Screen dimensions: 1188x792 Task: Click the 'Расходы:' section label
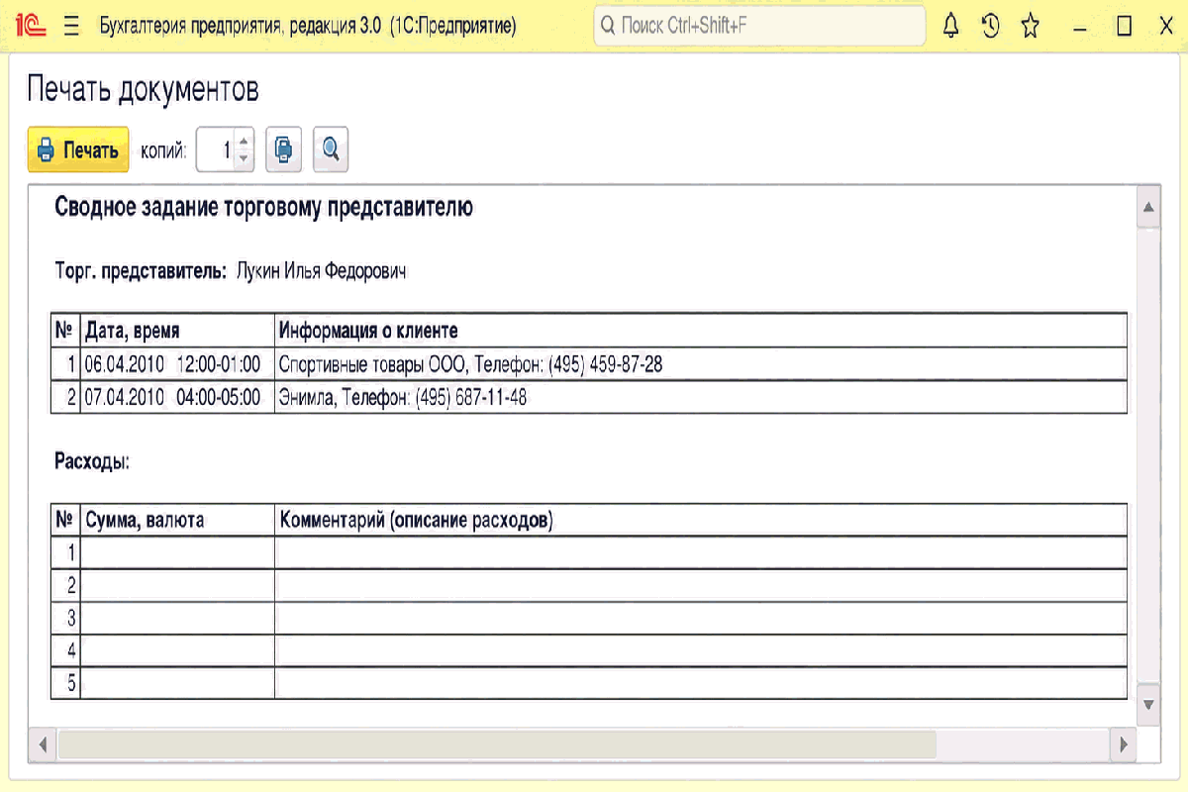tap(92, 461)
